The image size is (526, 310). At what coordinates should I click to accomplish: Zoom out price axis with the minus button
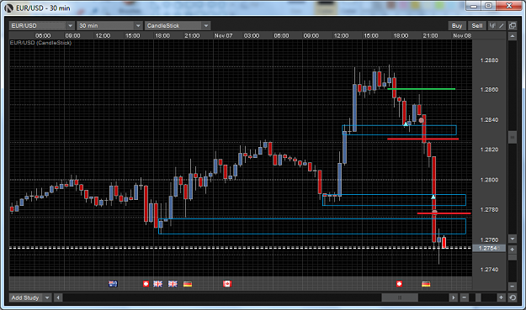pos(513,286)
